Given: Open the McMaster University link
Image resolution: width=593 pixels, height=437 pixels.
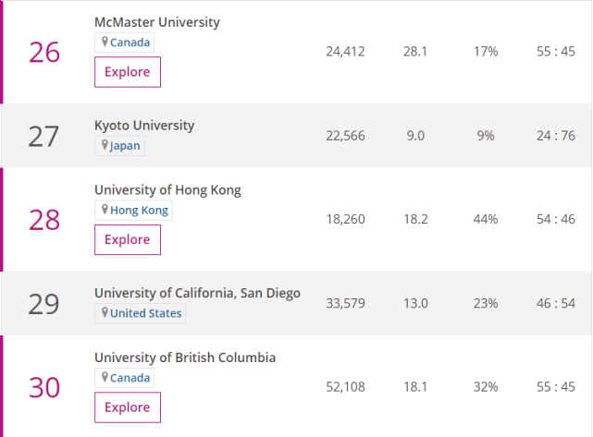Looking at the screenshot, I should 157,22.
